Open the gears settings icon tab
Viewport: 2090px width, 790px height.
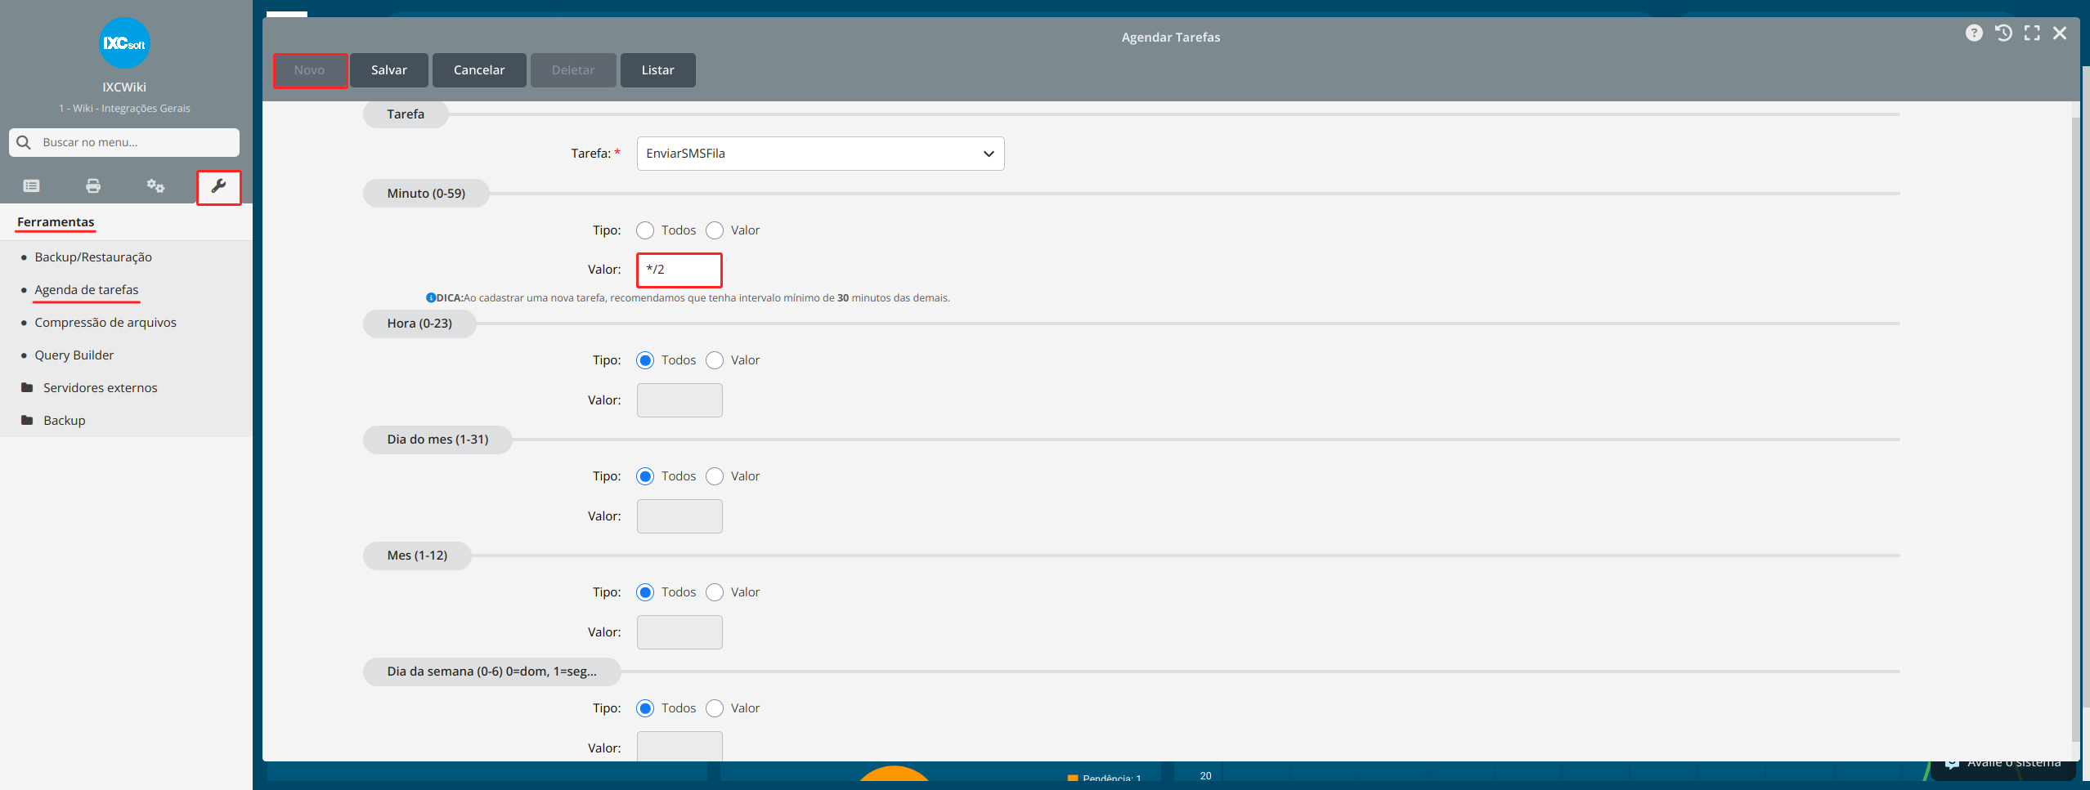[x=155, y=186]
